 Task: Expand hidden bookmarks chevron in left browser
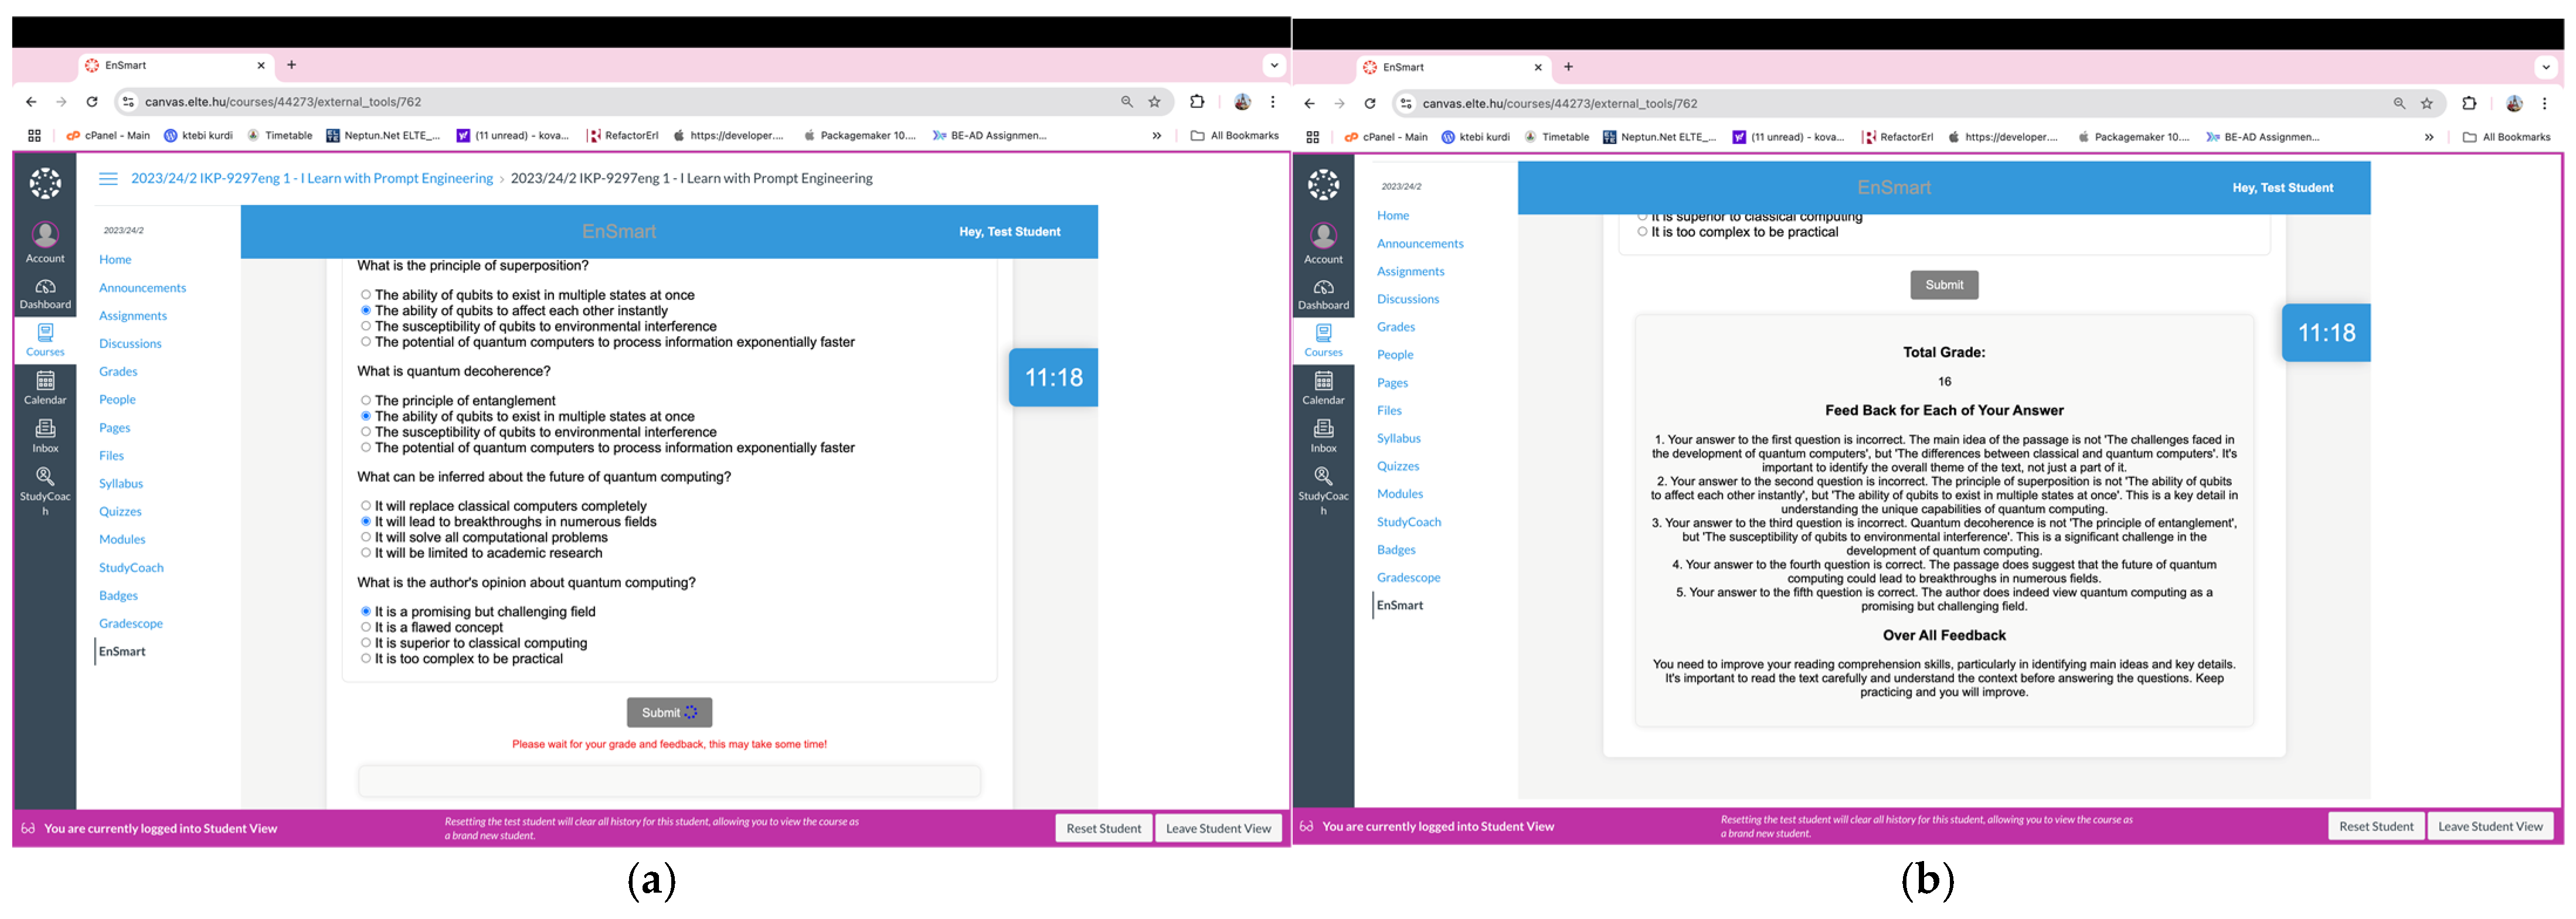pyautogui.click(x=1156, y=136)
